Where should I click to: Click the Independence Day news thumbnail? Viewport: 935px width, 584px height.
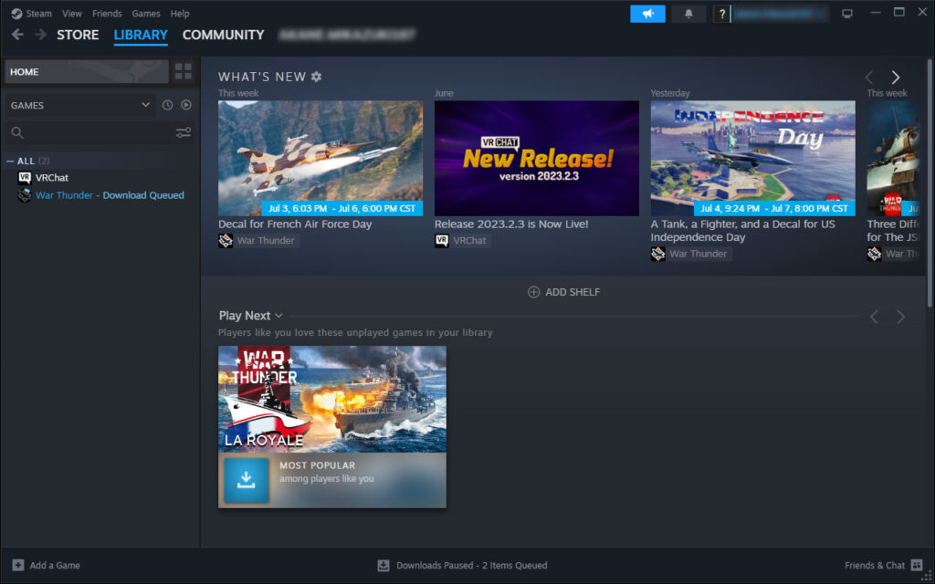(752, 158)
